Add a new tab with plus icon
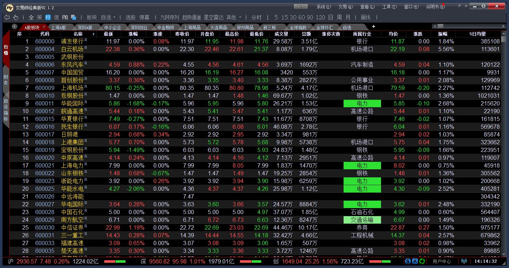Viewport: 509px width, 268px height. tap(373, 26)
